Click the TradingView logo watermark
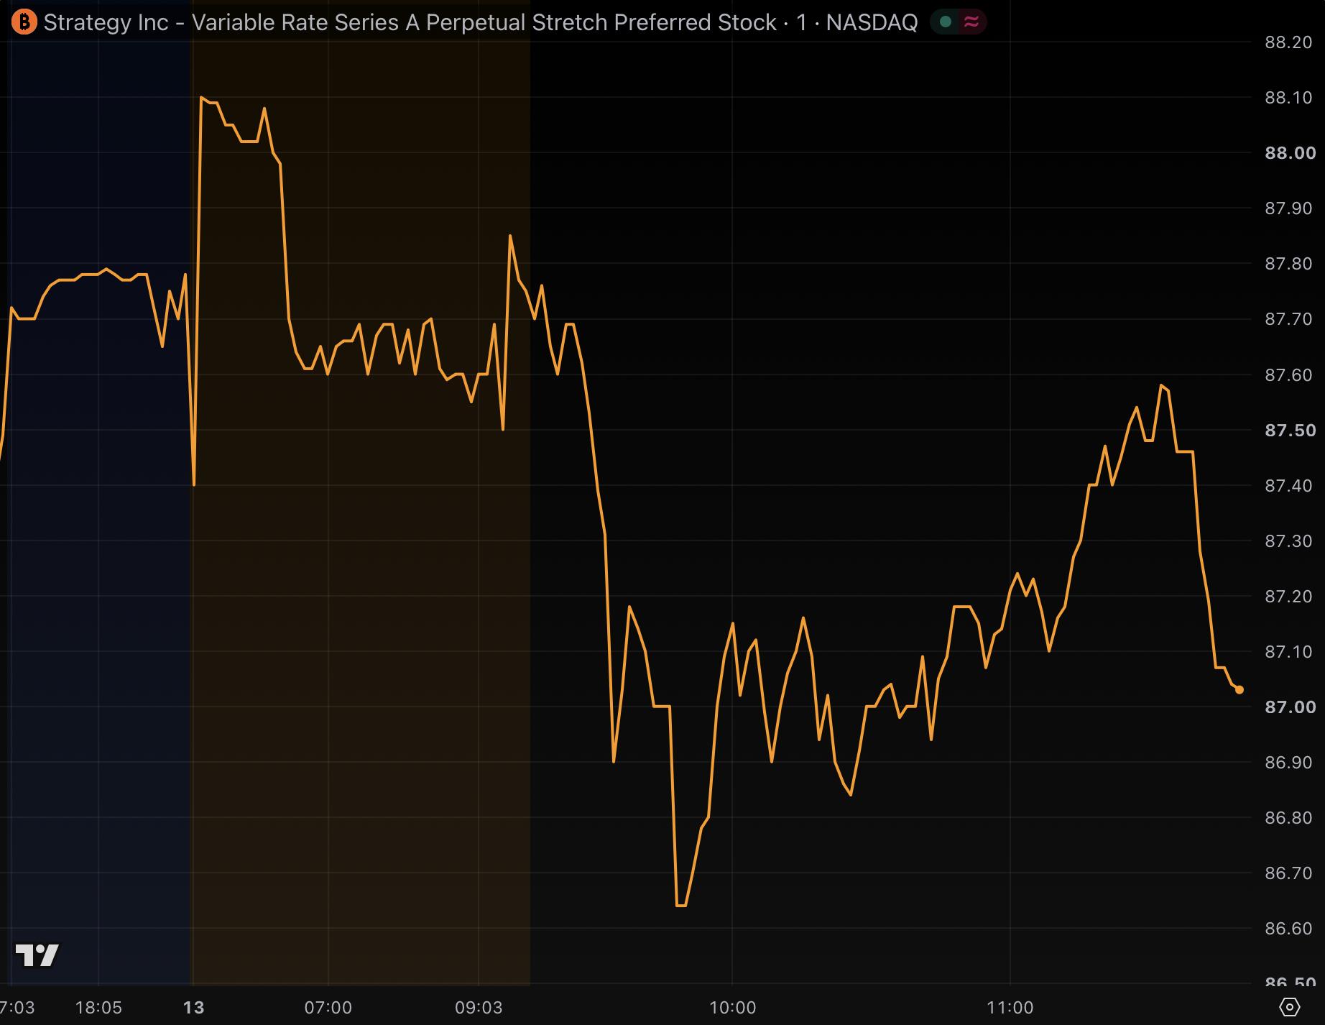 click(x=37, y=955)
